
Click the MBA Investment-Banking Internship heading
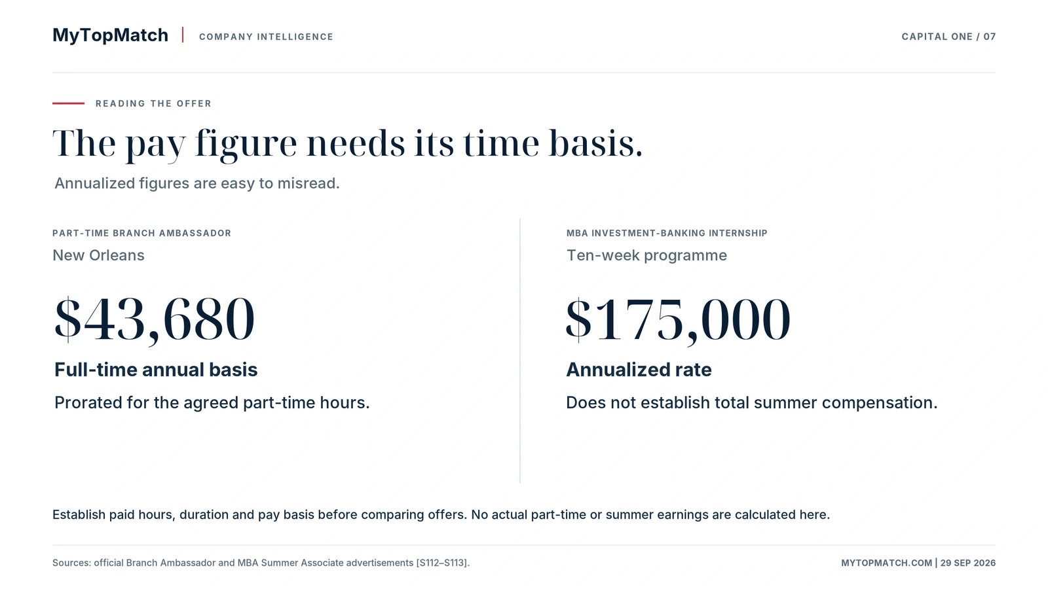667,233
